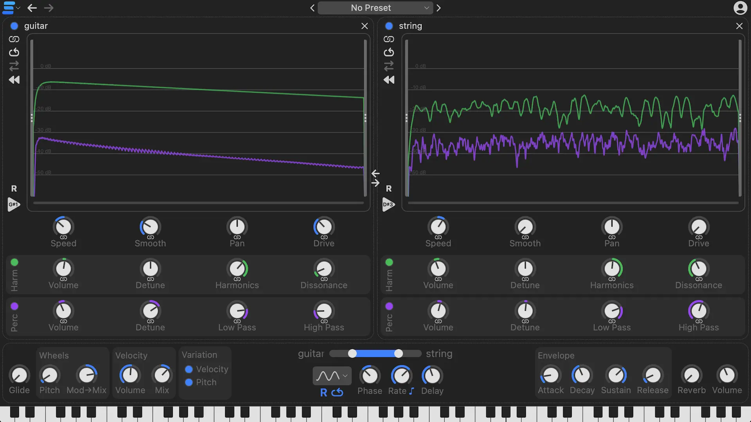
Task: Click the Reverb knob
Action: point(692,375)
